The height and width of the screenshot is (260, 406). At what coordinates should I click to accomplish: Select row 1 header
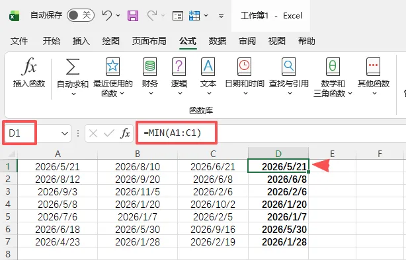[x=9, y=166]
